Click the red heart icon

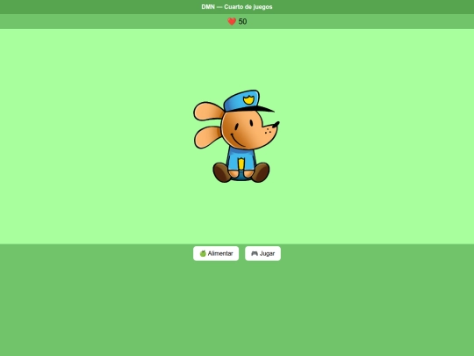[x=232, y=21]
